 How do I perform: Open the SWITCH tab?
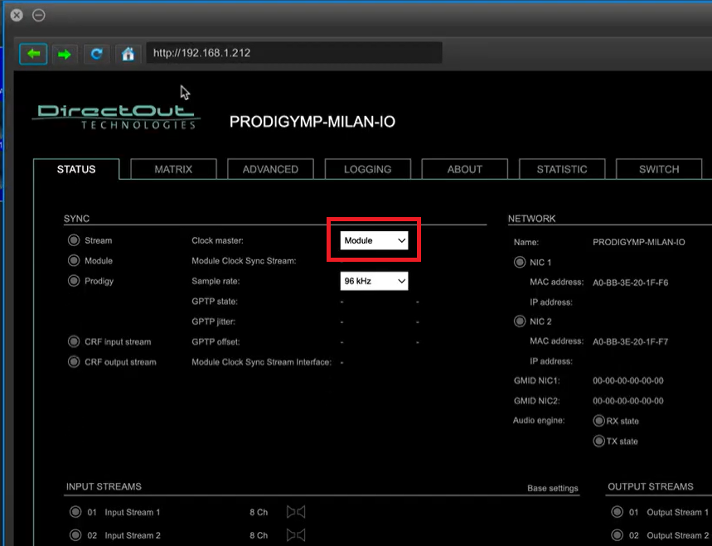click(x=659, y=169)
